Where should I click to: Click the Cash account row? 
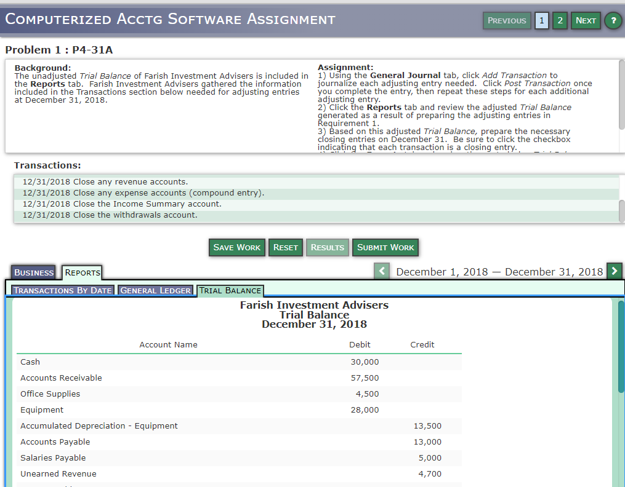[239, 362]
